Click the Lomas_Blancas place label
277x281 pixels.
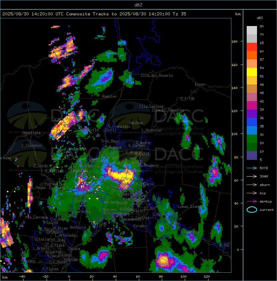point(191,207)
